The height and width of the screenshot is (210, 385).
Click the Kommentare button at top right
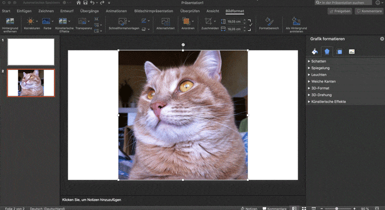(369, 11)
